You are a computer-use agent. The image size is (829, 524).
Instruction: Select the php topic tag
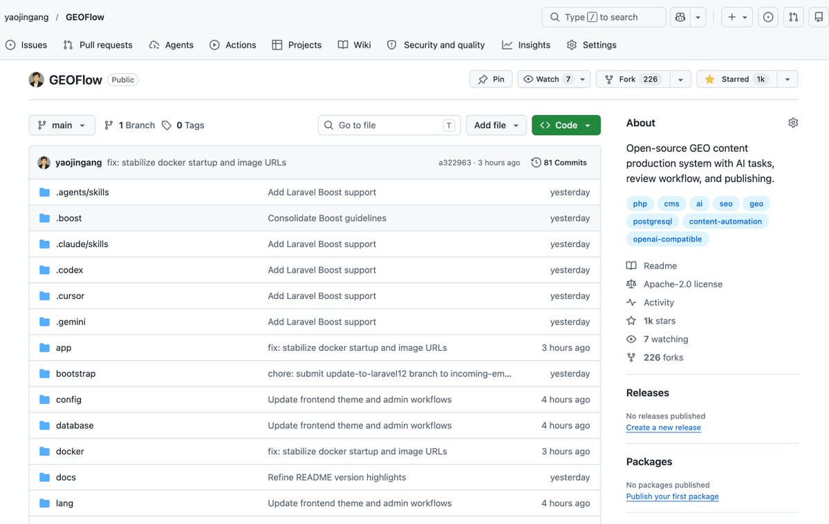(x=640, y=204)
